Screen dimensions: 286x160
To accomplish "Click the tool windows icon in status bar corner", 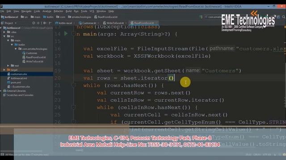I will (2, 154).
